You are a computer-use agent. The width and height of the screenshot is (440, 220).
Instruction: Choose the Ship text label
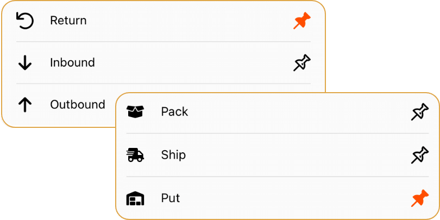click(x=173, y=155)
